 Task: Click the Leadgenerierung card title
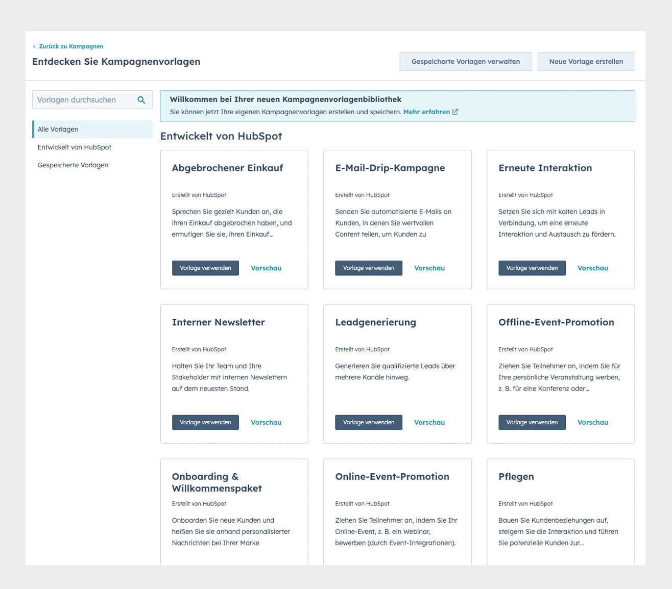tap(376, 322)
